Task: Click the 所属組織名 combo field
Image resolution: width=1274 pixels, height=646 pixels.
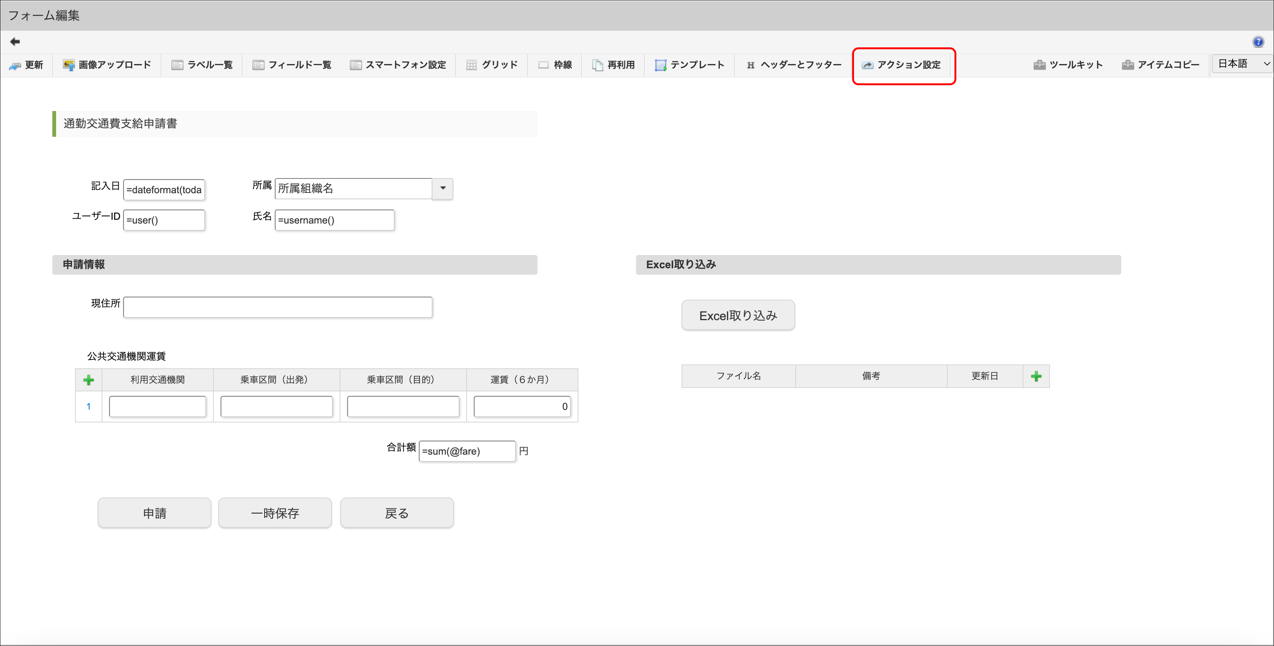Action: [354, 188]
